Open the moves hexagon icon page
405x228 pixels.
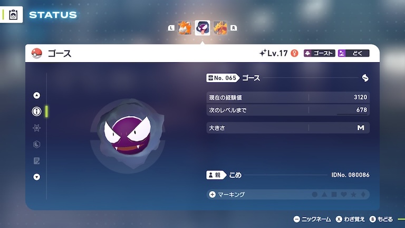(37, 144)
